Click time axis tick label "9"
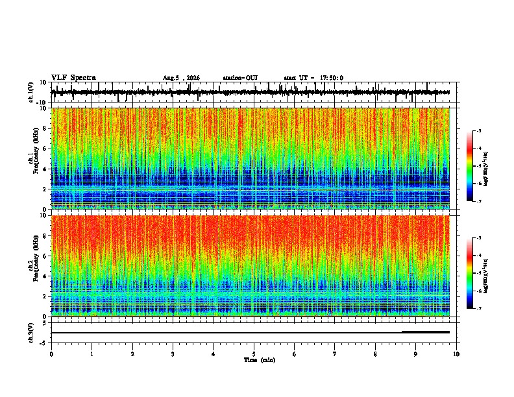The image size is (514, 397). click(415, 354)
